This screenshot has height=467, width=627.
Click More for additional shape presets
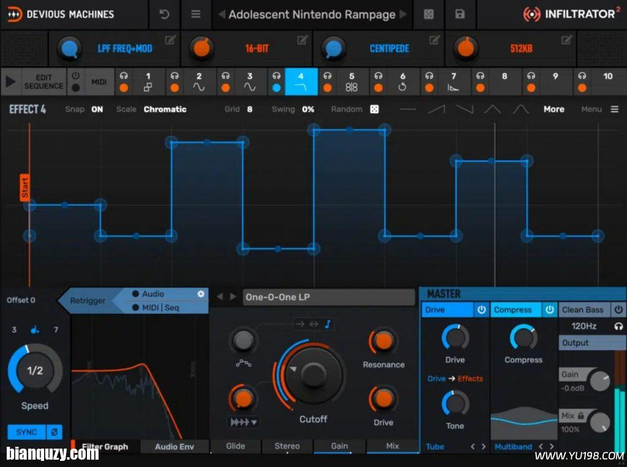pos(554,109)
